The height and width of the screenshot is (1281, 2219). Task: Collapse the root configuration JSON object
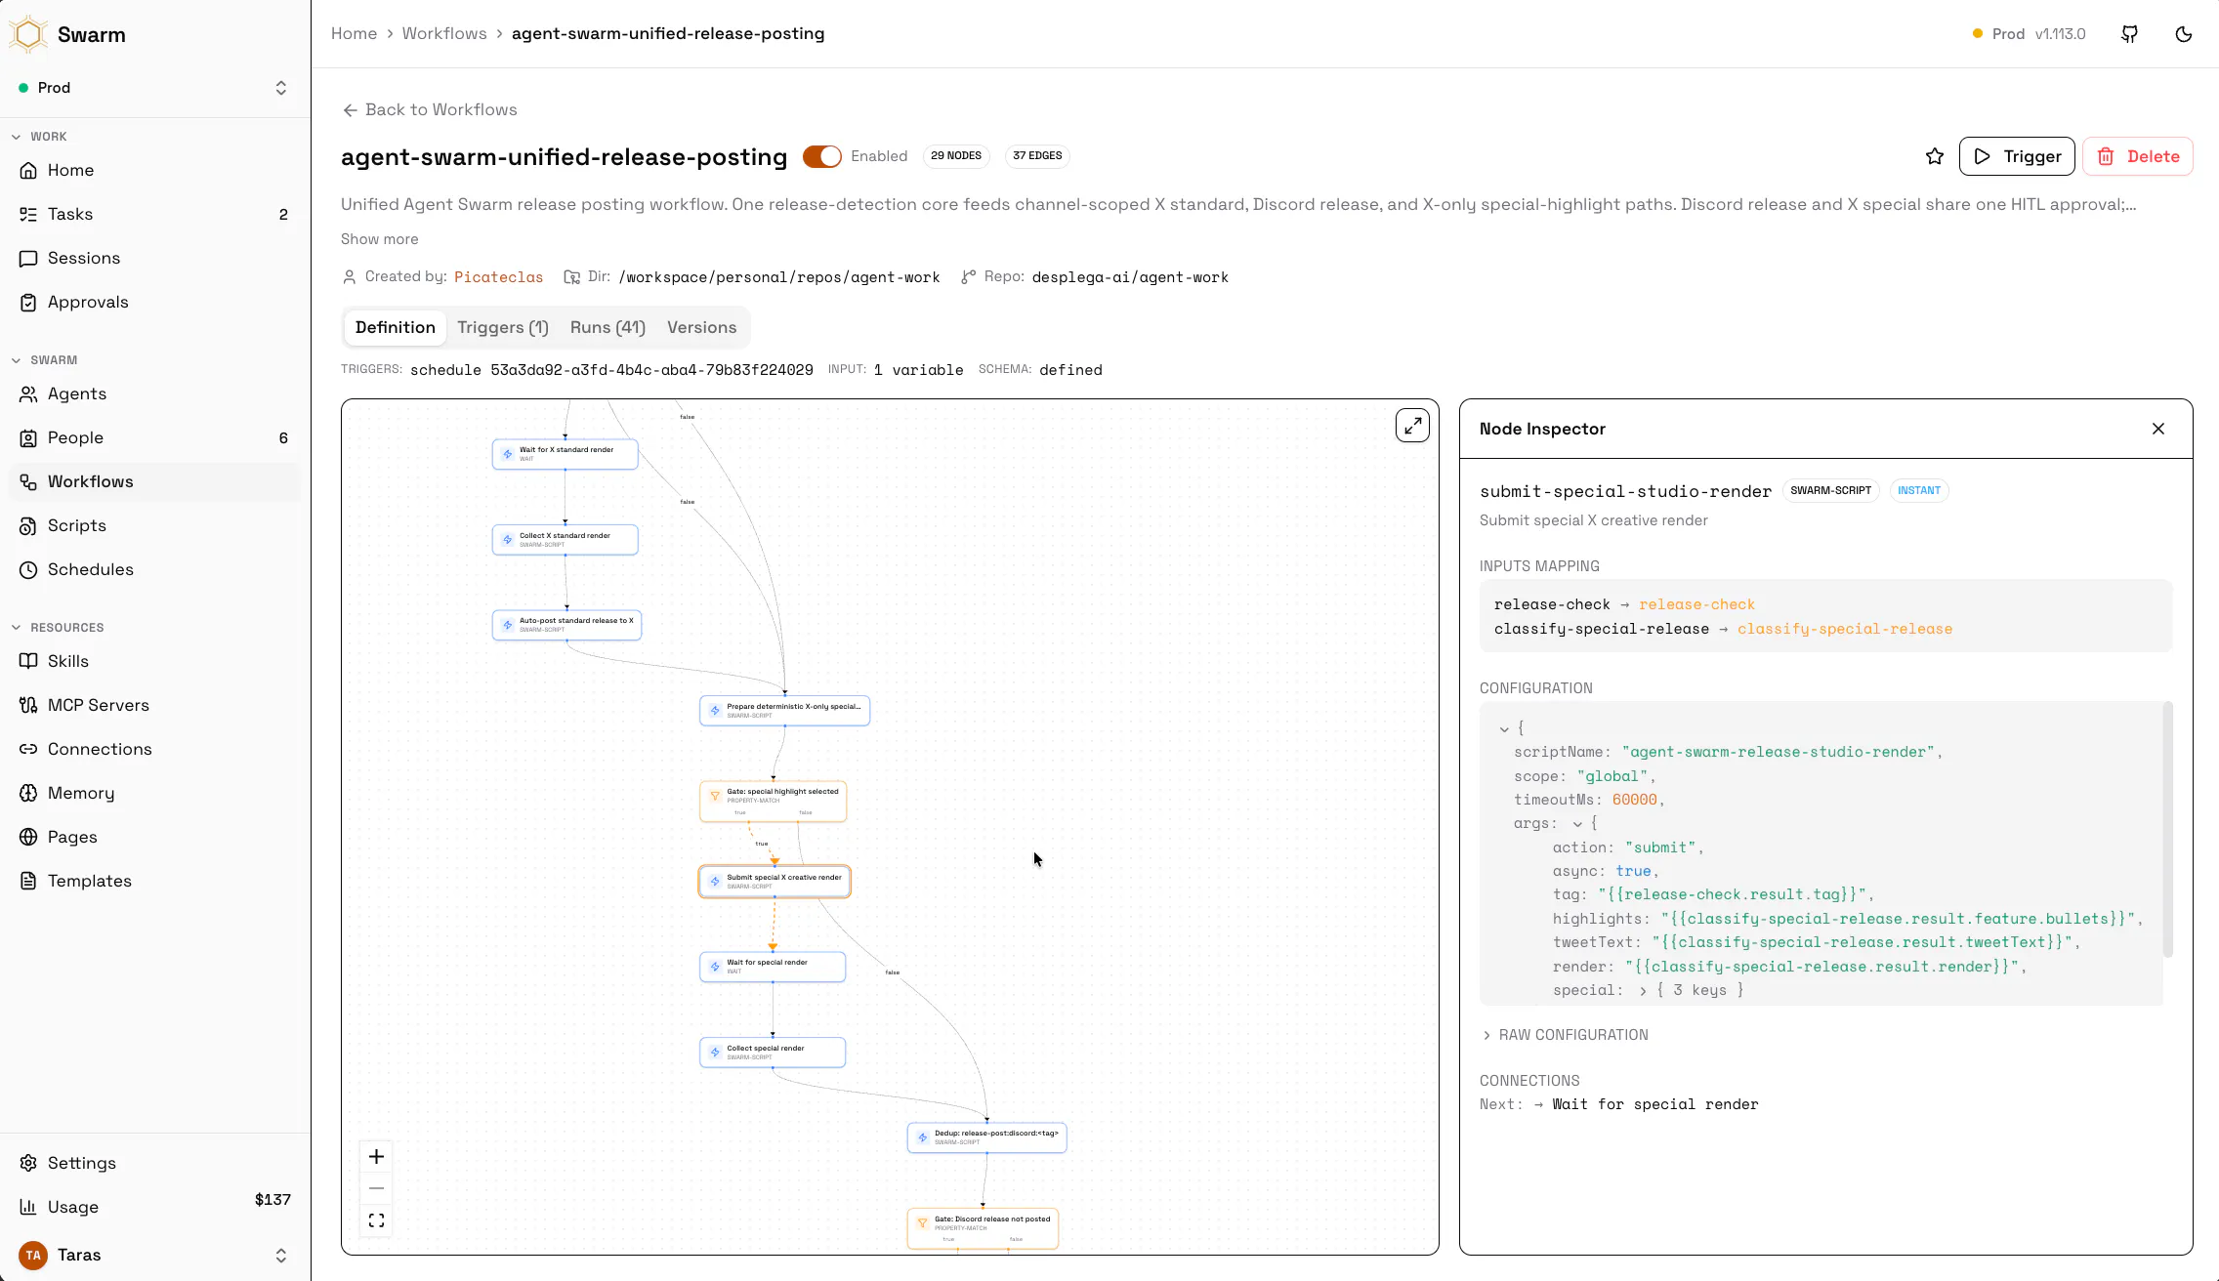(1504, 728)
